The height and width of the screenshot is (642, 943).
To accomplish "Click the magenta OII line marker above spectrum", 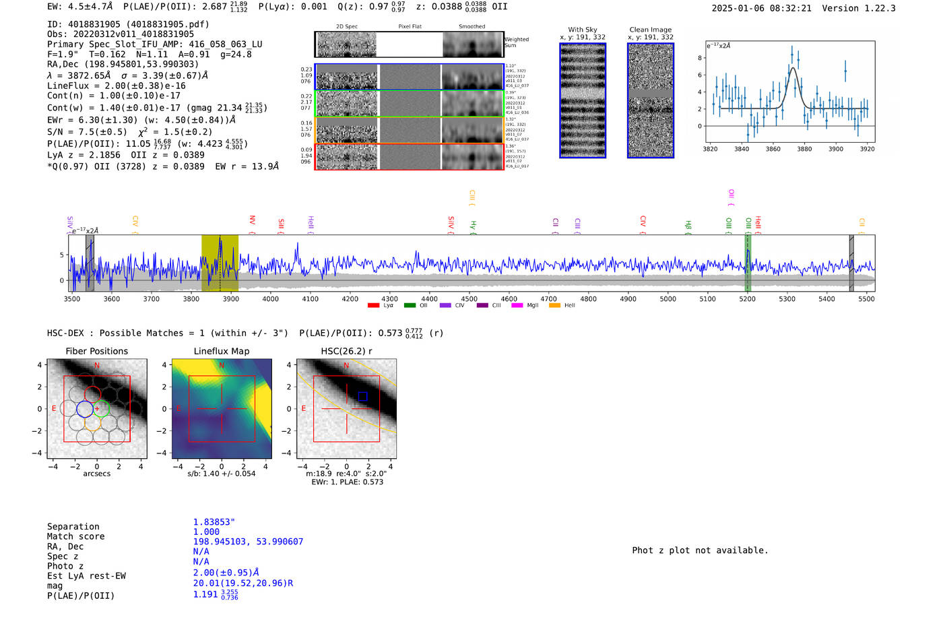I will (x=731, y=197).
